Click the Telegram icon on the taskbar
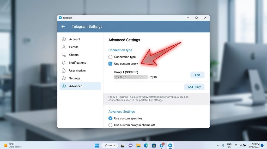267x149 pixels. click(170, 145)
